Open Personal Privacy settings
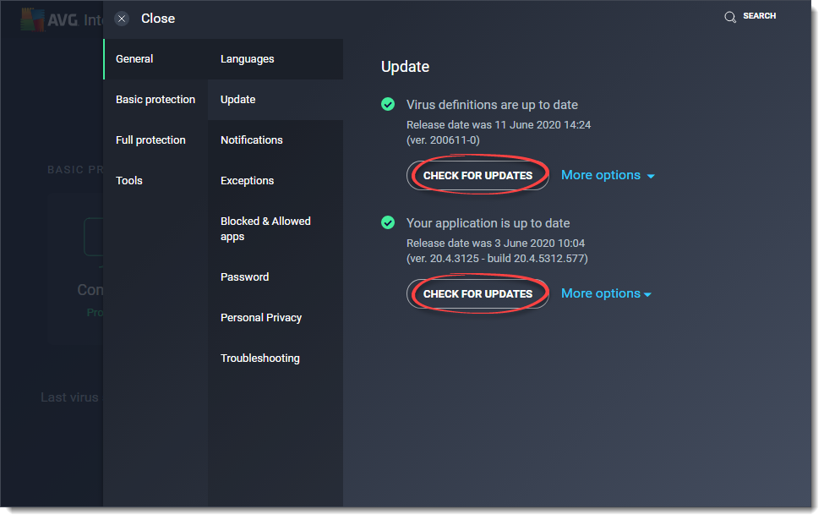 [261, 317]
